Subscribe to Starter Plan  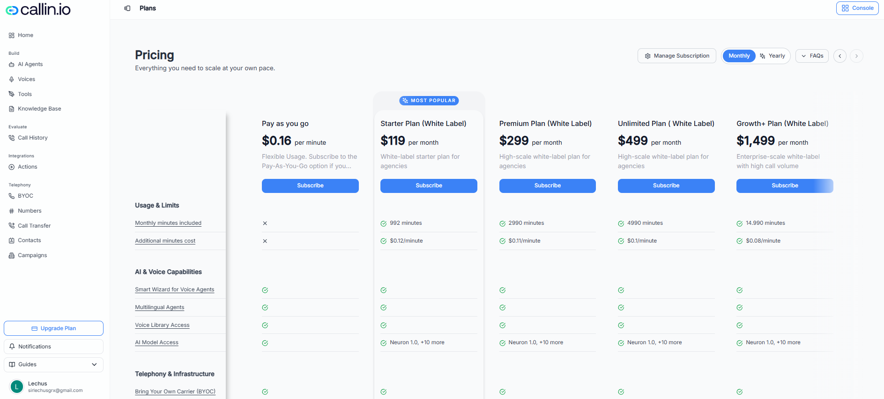click(x=429, y=185)
